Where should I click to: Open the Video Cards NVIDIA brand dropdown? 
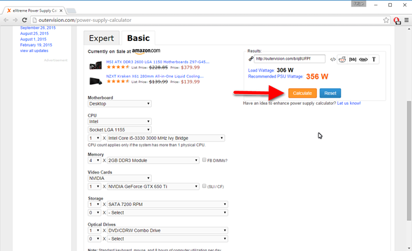coord(120,178)
